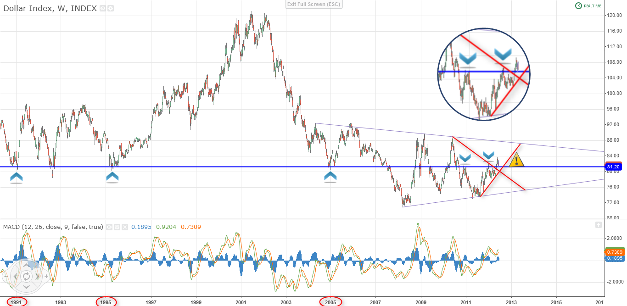627x306 pixels.
Task: Click the 2003 label on time axis
Action: (286, 302)
